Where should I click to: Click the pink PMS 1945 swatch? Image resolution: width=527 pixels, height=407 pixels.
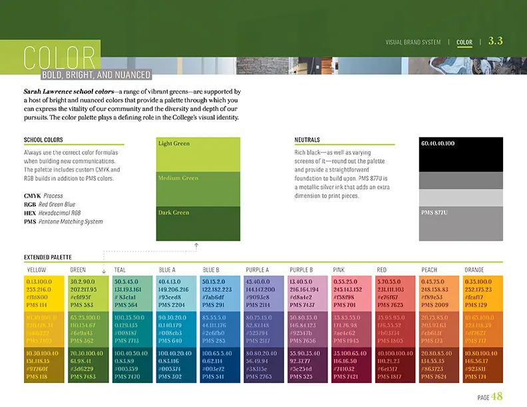[351, 329]
